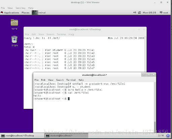172x139 pixels.
Task: Click the student@localhost:~ window title bar
Action: point(94,75)
